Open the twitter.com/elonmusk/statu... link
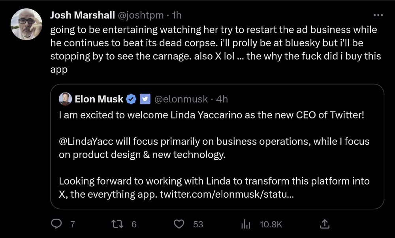 (x=227, y=194)
